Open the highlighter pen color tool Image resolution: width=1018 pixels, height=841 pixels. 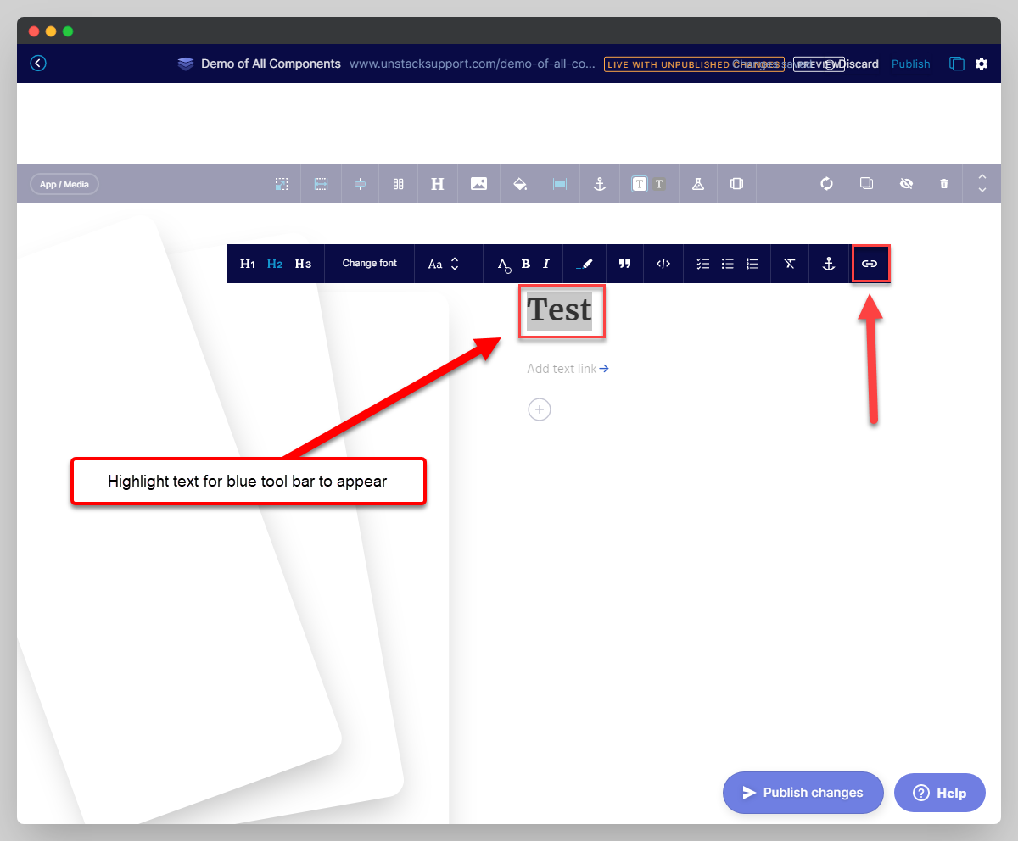pos(584,264)
